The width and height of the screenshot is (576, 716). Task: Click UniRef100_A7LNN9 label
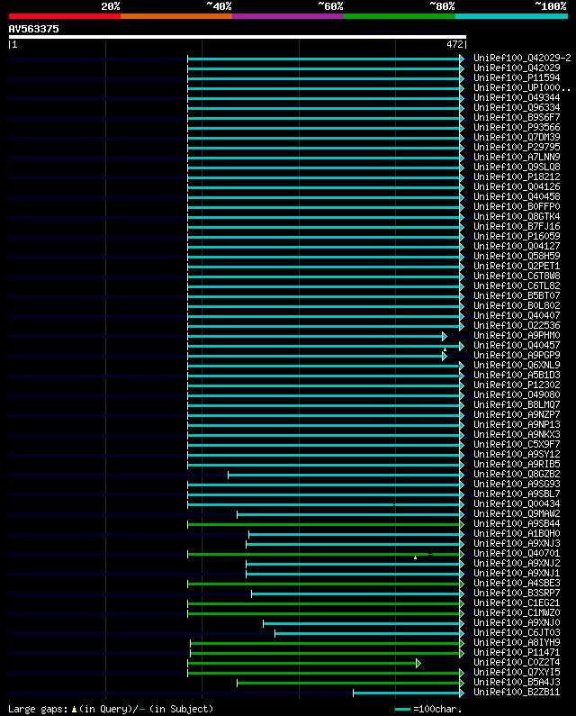pos(517,157)
